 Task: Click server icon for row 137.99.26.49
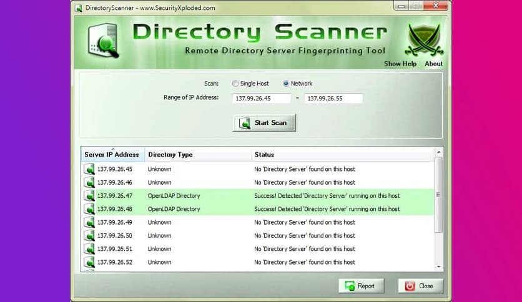pyautogui.click(x=89, y=222)
